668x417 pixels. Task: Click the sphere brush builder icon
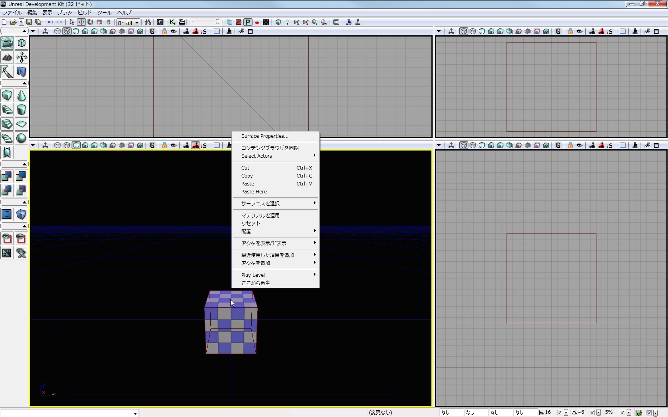pos(21,138)
